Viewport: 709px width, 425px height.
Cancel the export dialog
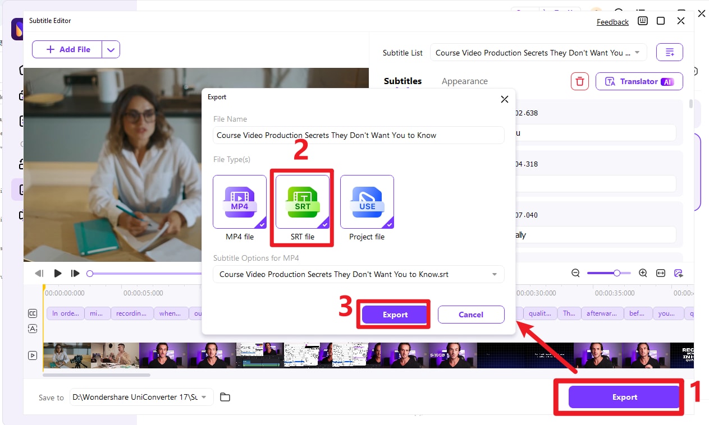click(x=471, y=314)
